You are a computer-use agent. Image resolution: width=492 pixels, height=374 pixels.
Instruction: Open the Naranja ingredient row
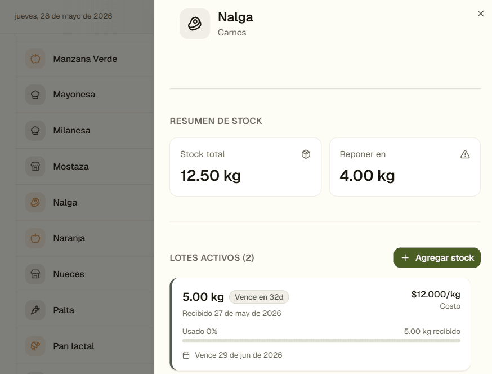(x=84, y=238)
